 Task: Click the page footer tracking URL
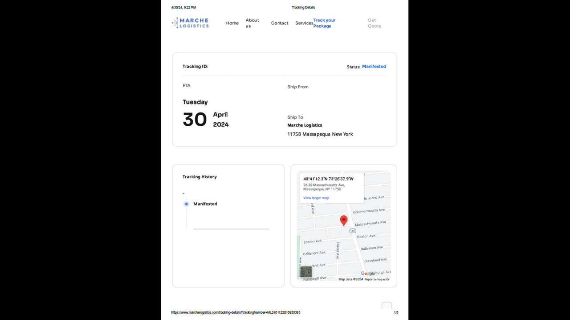point(236,312)
